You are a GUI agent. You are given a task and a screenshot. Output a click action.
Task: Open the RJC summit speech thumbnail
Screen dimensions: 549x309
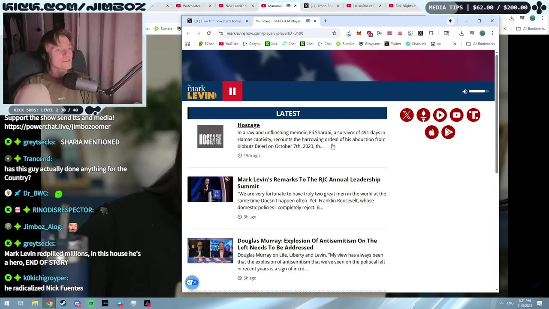point(210,189)
